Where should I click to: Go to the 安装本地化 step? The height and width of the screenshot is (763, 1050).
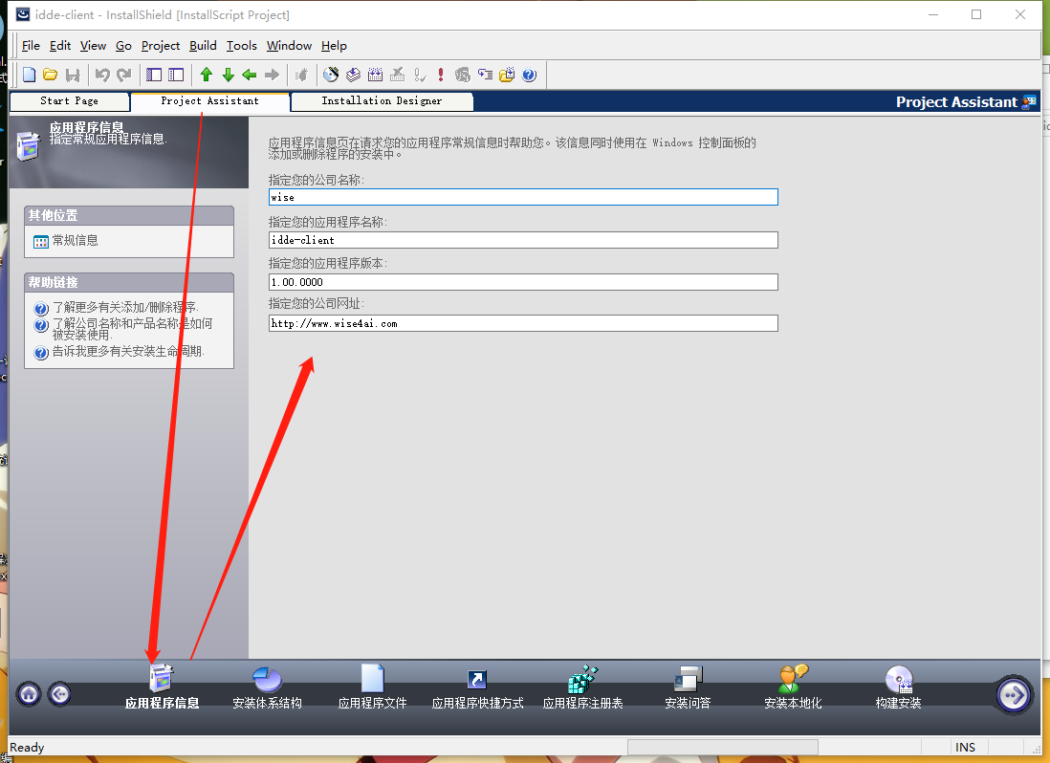tap(793, 687)
